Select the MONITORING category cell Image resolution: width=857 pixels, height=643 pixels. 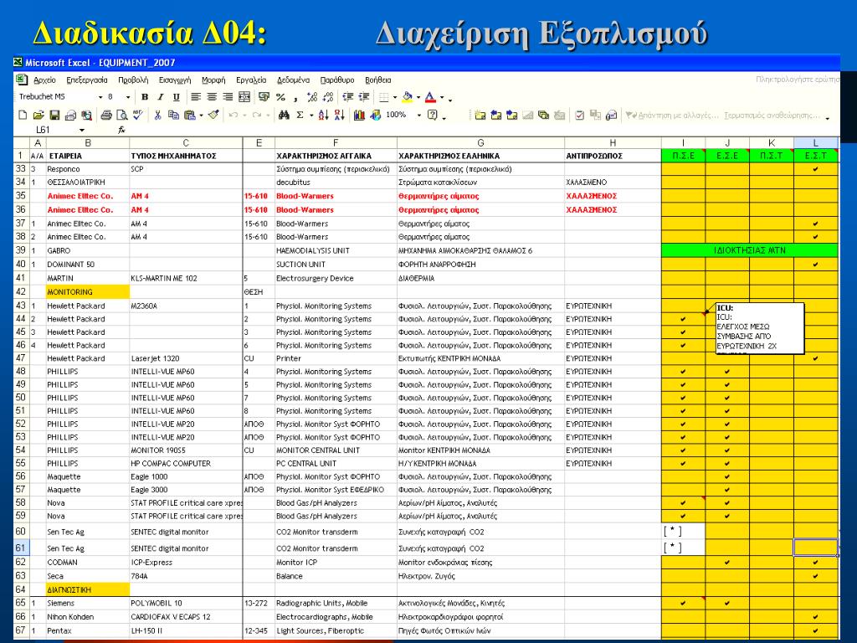click(x=87, y=292)
